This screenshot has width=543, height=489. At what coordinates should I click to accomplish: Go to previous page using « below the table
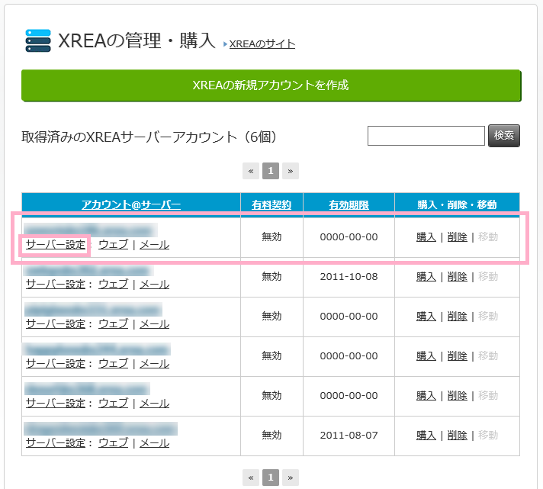pyautogui.click(x=251, y=478)
